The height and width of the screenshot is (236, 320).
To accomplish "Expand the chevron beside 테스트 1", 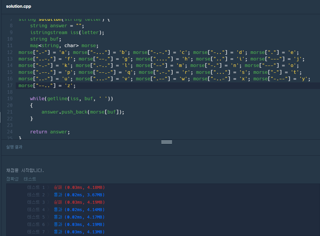I will point(48,187).
